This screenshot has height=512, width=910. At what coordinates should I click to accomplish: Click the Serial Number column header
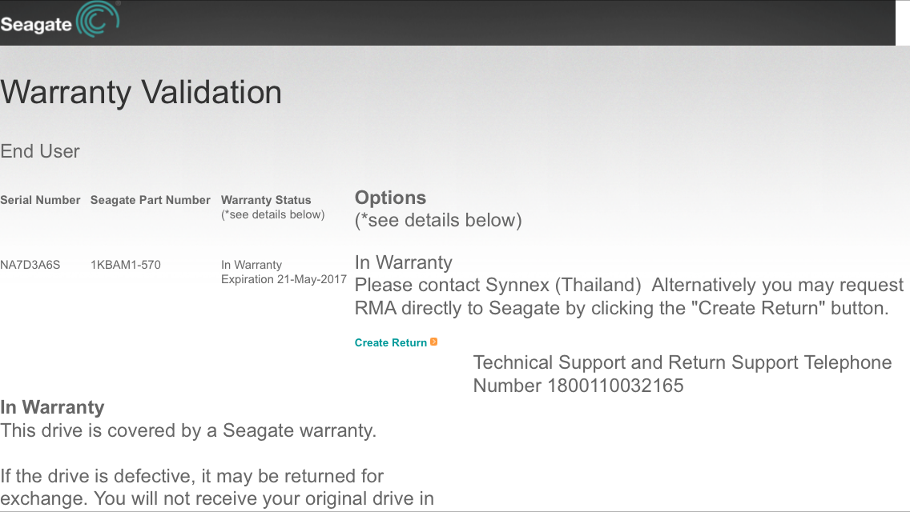[x=40, y=200]
